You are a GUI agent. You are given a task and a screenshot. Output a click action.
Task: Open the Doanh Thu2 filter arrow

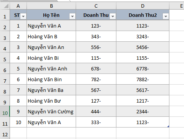[x=166, y=16]
